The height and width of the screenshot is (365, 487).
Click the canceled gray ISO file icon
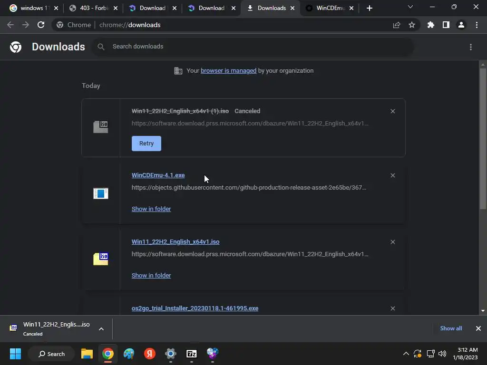pos(101,127)
